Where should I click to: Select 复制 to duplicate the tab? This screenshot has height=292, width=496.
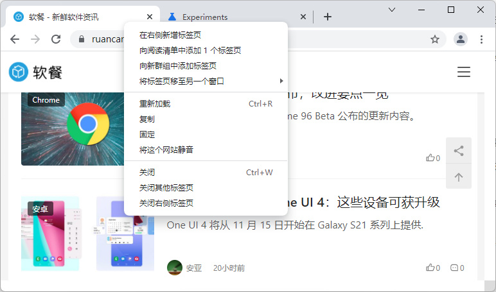tap(206, 119)
